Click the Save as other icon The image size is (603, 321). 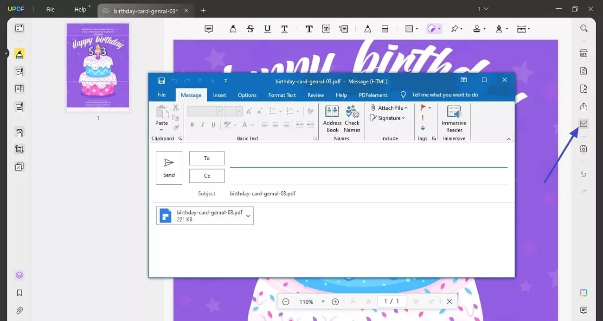[x=584, y=149]
